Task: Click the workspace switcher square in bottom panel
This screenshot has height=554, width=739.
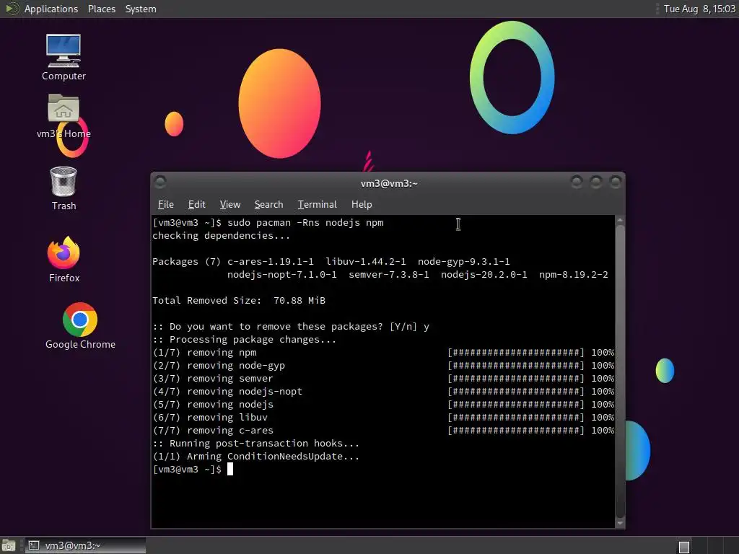Action: [x=684, y=547]
